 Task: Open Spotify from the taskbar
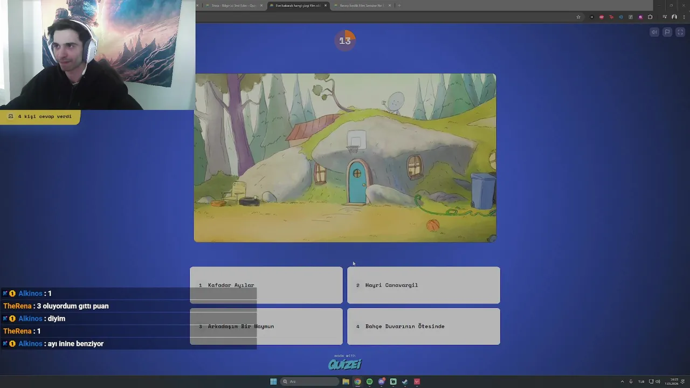369,382
